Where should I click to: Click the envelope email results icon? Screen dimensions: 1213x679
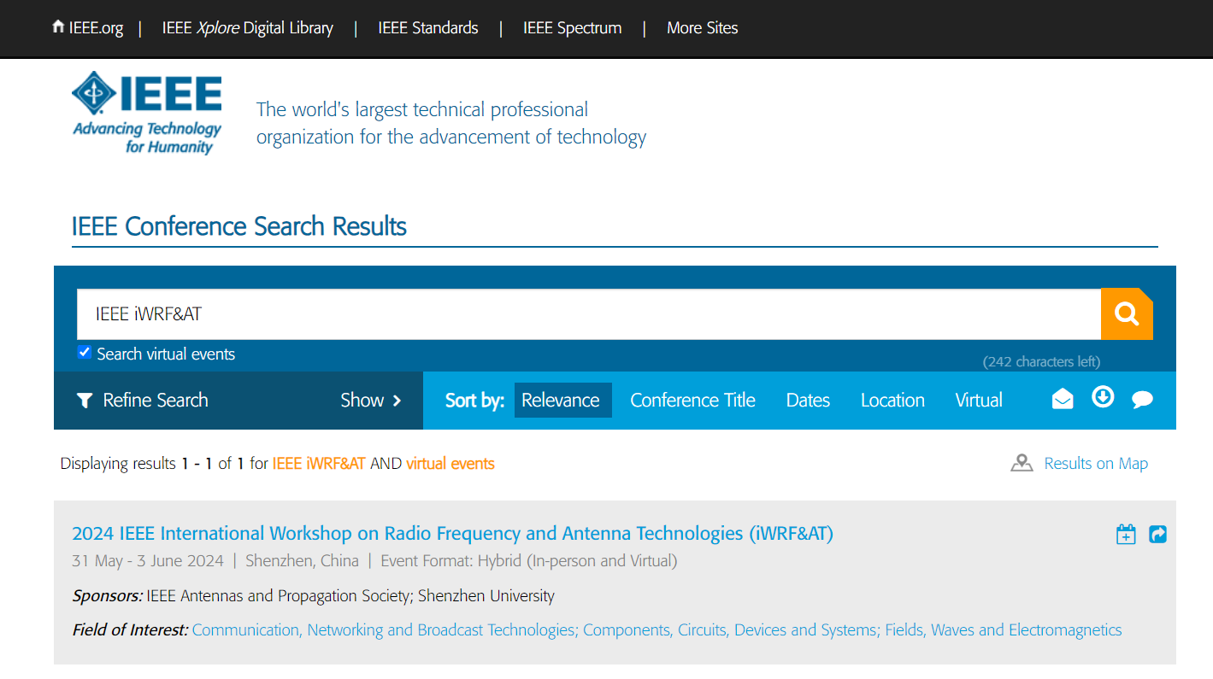(1062, 399)
